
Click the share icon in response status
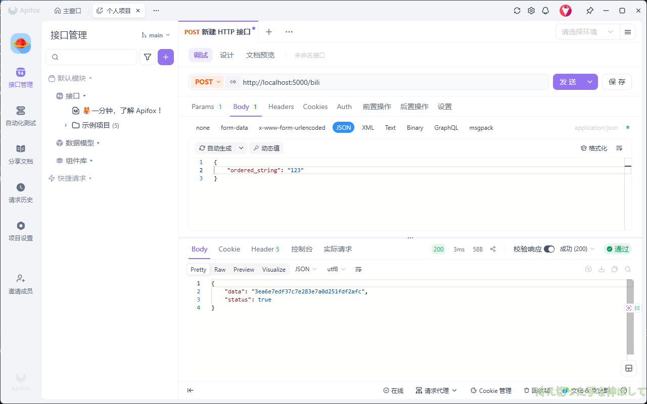[493, 249]
